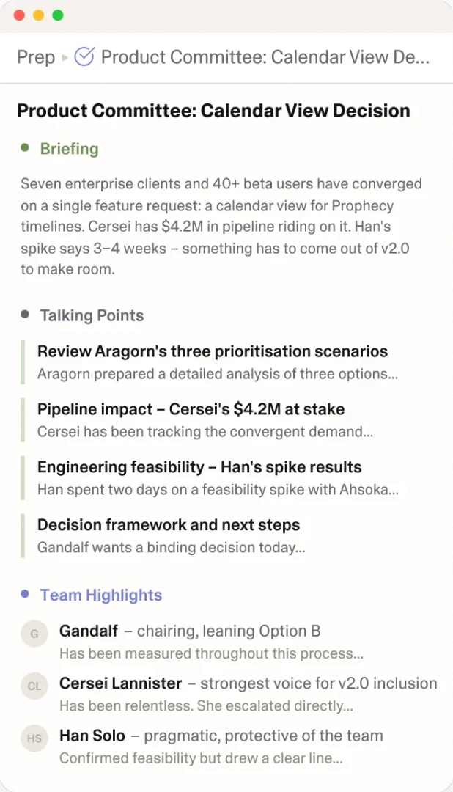The height and width of the screenshot is (792, 453).
Task: Open Decision framework and next steps
Action: (x=169, y=525)
